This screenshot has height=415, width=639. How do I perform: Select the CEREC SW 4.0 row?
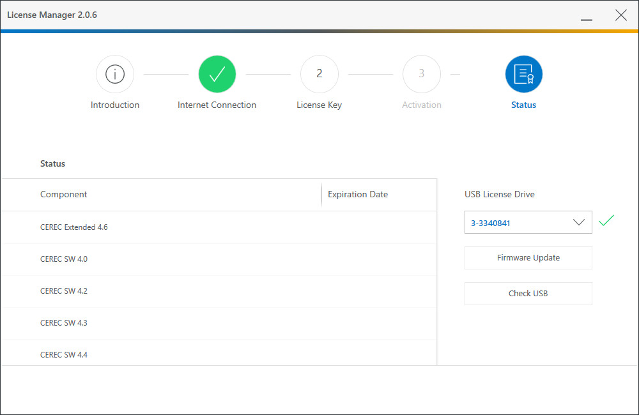(219, 259)
